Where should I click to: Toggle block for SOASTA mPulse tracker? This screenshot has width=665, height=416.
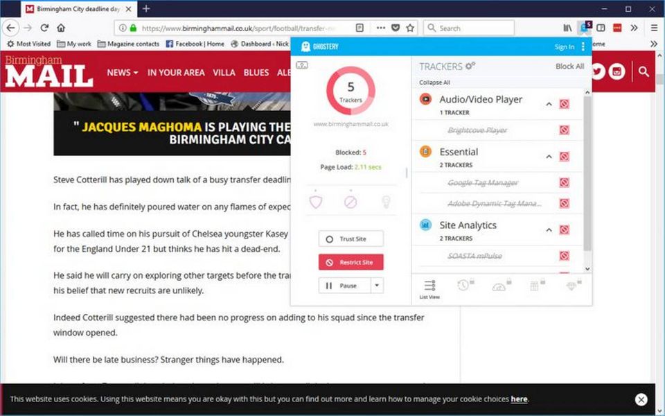(564, 256)
